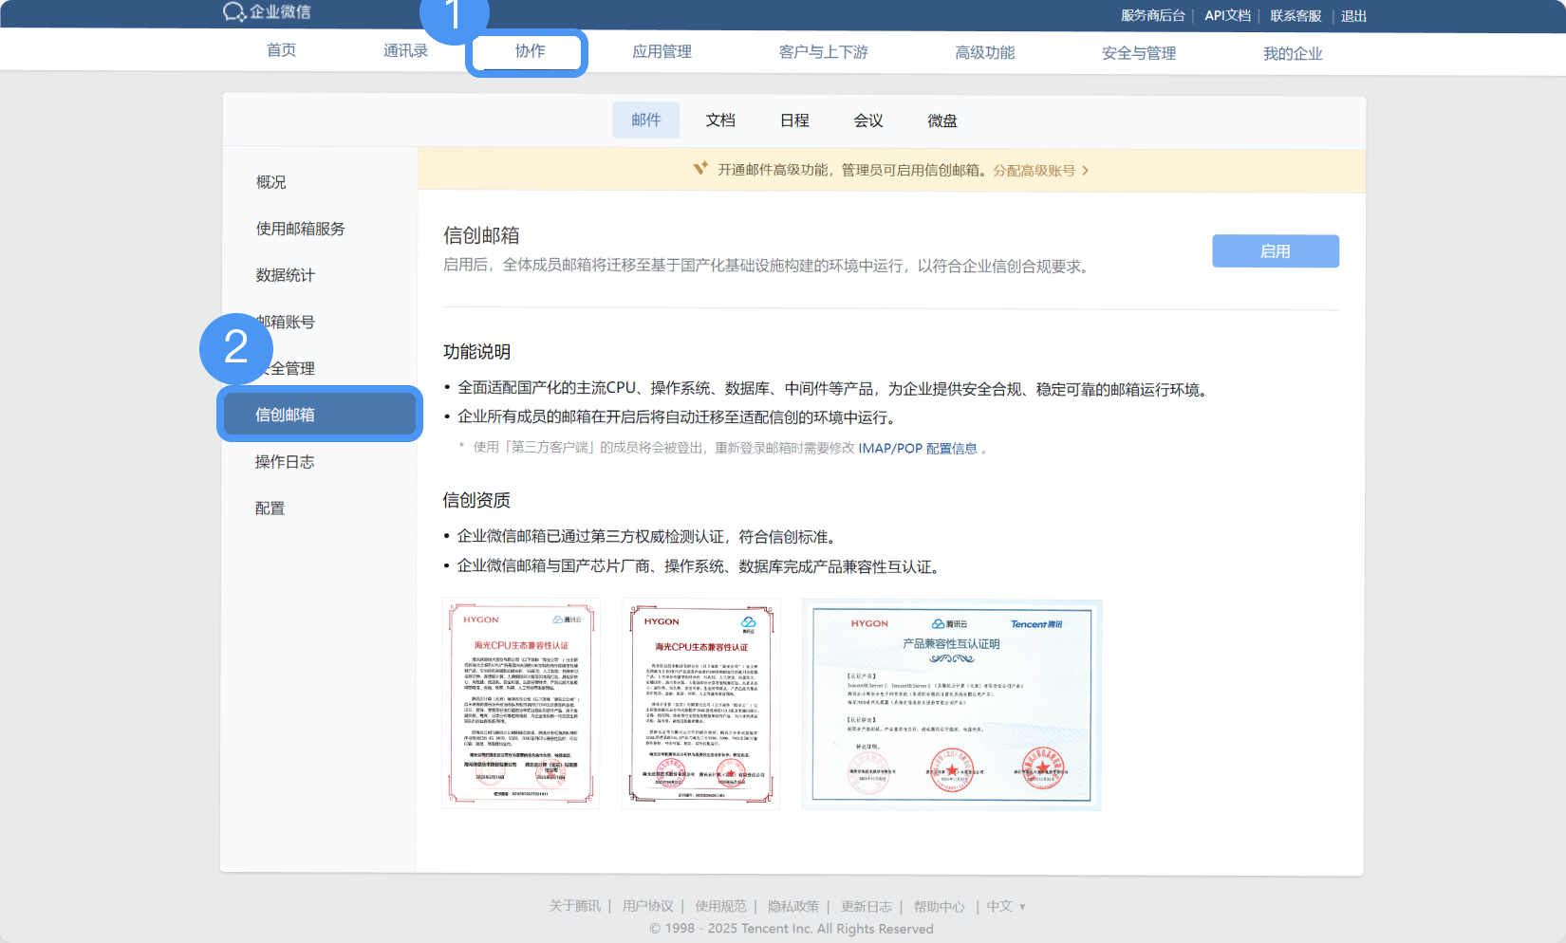Image resolution: width=1566 pixels, height=943 pixels.
Task: Open 首页 in top navigation
Action: click(281, 50)
